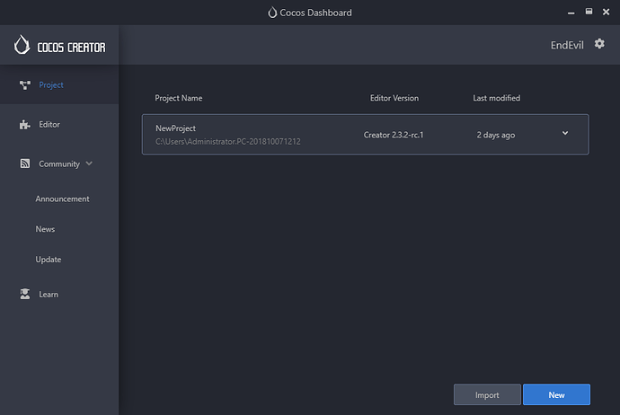Open the EndEvil account menu
The width and height of the screenshot is (620, 415).
coord(567,46)
